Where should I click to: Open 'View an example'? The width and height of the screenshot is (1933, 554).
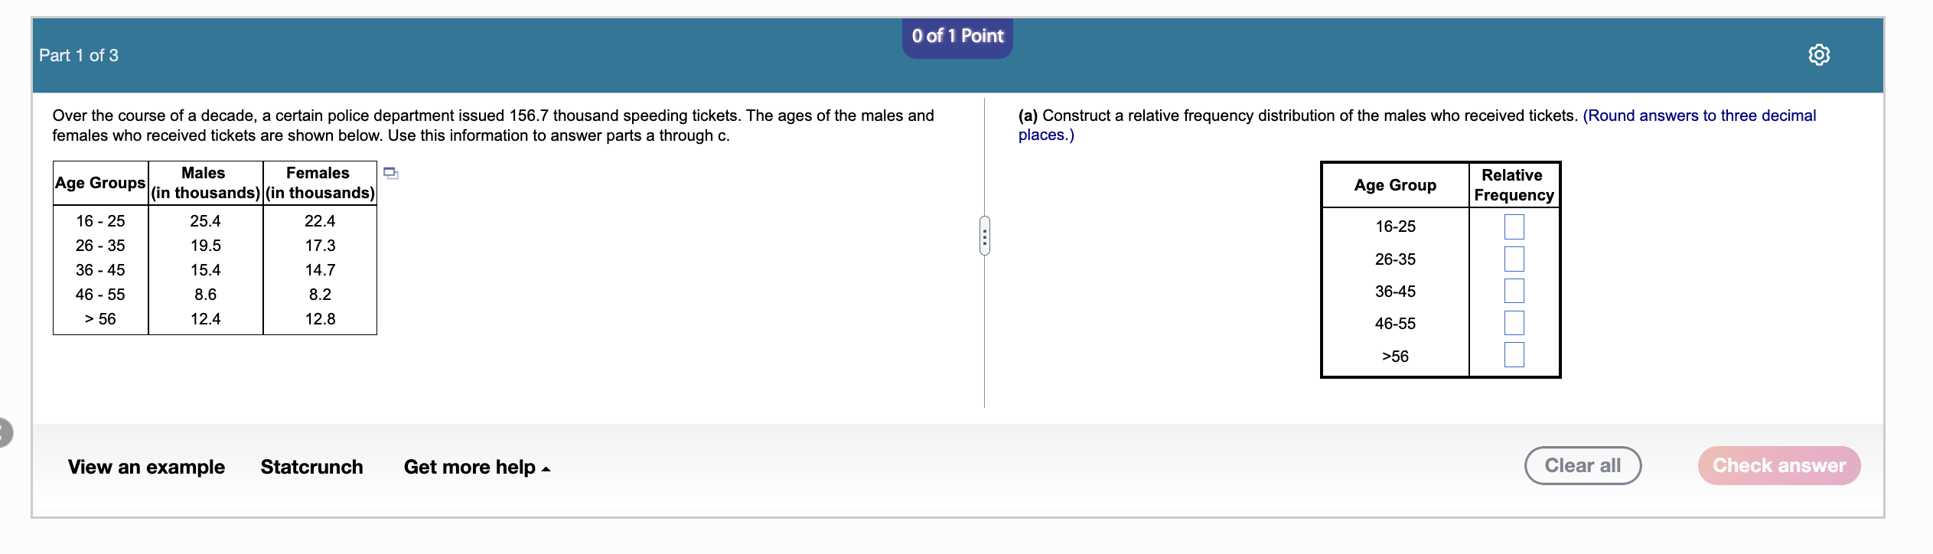coord(145,467)
